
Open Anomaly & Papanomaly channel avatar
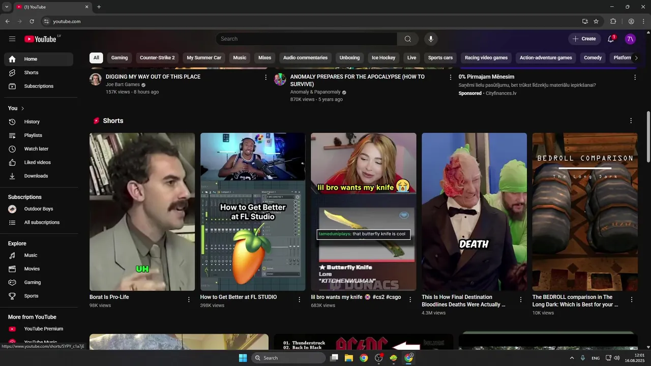[x=280, y=79]
